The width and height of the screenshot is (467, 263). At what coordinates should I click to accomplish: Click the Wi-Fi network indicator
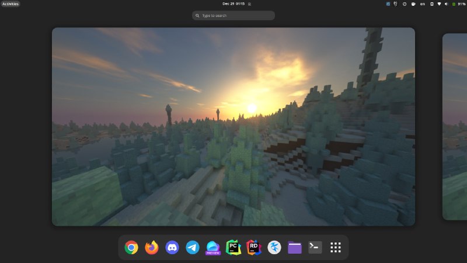(439, 4)
